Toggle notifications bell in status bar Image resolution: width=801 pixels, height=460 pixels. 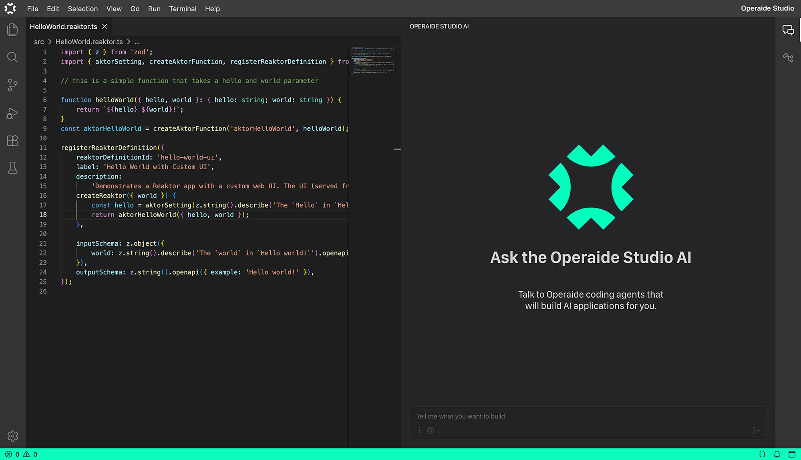(x=777, y=454)
